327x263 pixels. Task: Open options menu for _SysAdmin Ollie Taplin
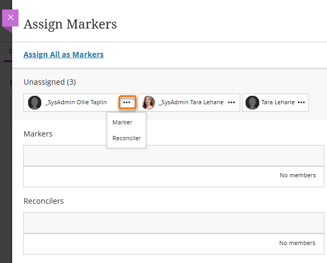[127, 102]
